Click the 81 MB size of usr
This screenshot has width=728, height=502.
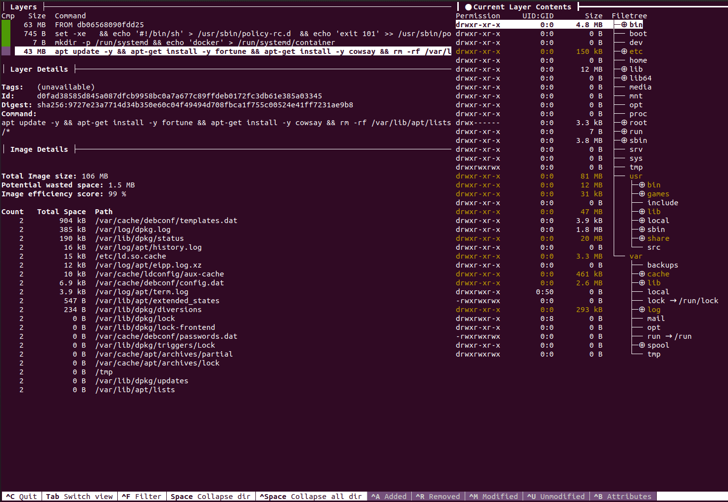pyautogui.click(x=591, y=176)
